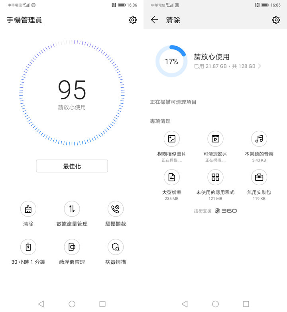Tap battery indicator in right status bar
The width and height of the screenshot is (287, 312).
265,5
